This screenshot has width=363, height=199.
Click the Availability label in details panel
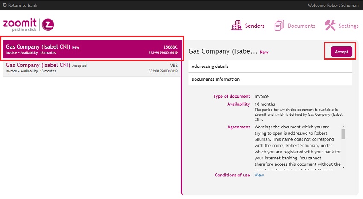coord(238,104)
